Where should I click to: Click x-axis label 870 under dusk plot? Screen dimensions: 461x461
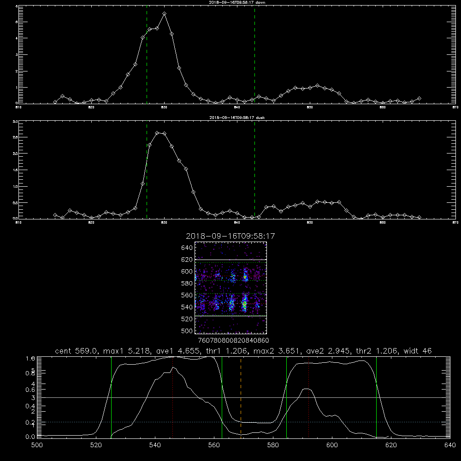pyautogui.click(x=455, y=223)
